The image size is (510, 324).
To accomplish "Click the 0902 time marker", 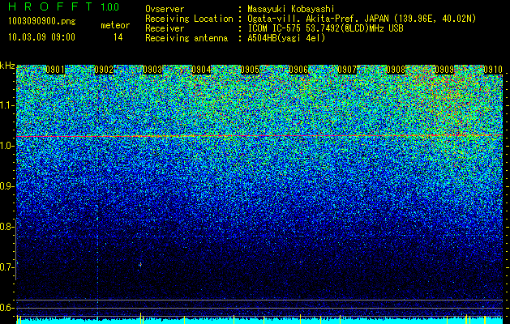I will (x=104, y=70).
